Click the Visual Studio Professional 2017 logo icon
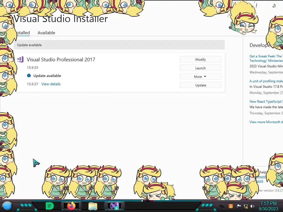This screenshot has width=283, height=212. [x=20, y=59]
